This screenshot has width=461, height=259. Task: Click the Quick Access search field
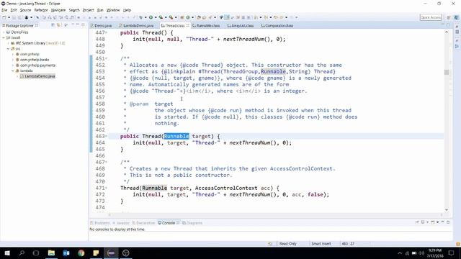pyautogui.click(x=431, y=17)
